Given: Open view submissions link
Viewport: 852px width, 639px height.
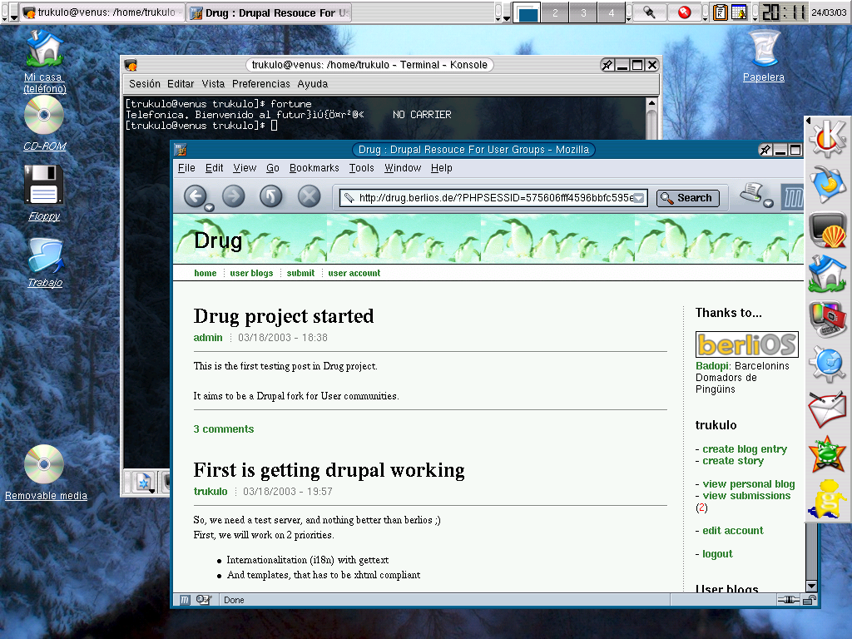Looking at the screenshot, I should [746, 496].
